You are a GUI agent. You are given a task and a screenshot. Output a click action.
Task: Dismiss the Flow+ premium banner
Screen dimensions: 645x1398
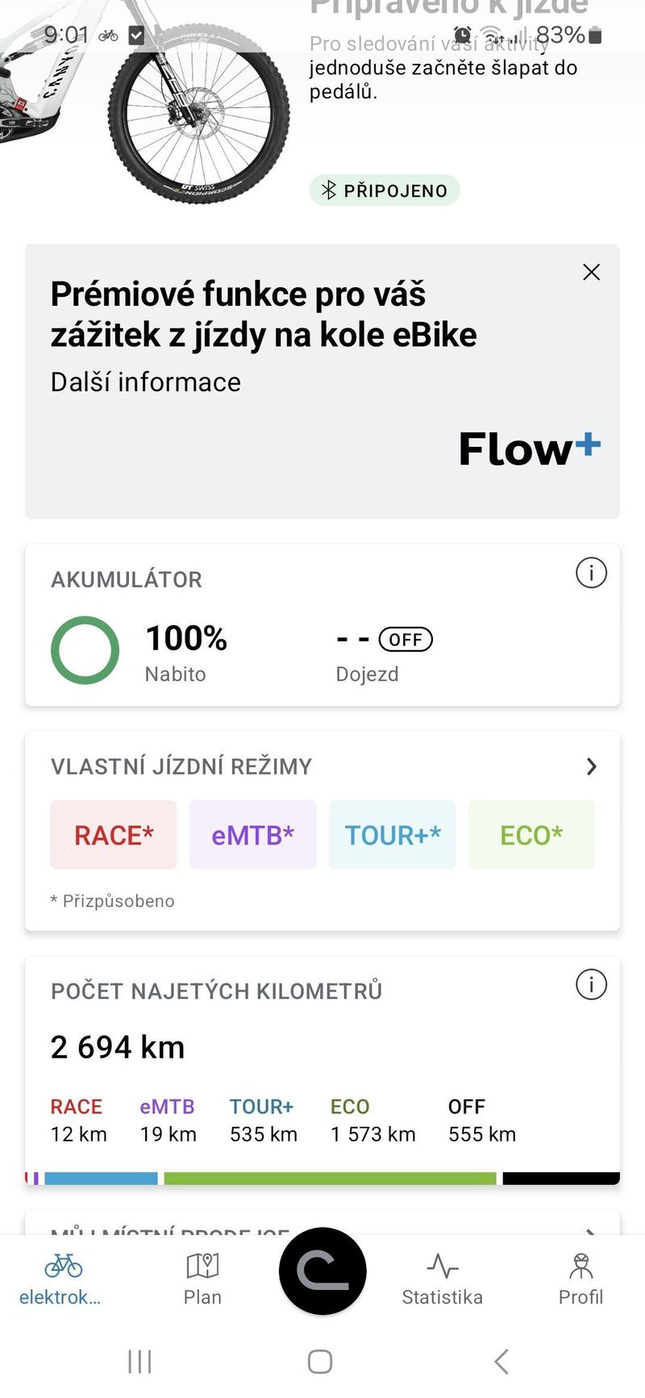pyautogui.click(x=591, y=273)
